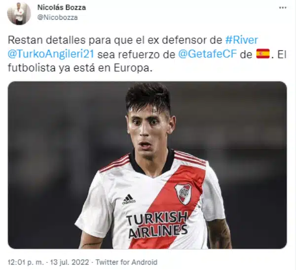Click the phrase 'sea refuerzo de'
The width and height of the screenshot is (296, 270).
pyautogui.click(x=136, y=54)
